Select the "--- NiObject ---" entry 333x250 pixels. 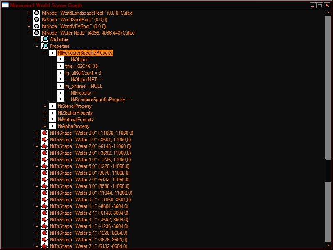[x=79, y=60]
